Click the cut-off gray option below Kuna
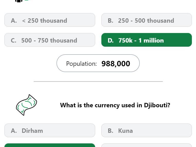The height and width of the screenshot is (147, 196). 147,145
